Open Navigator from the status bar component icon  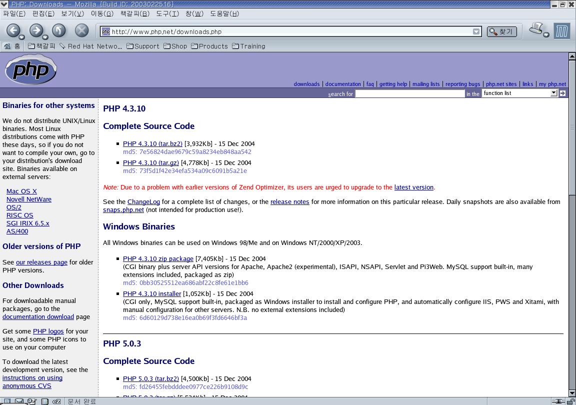pyautogui.click(x=7, y=401)
